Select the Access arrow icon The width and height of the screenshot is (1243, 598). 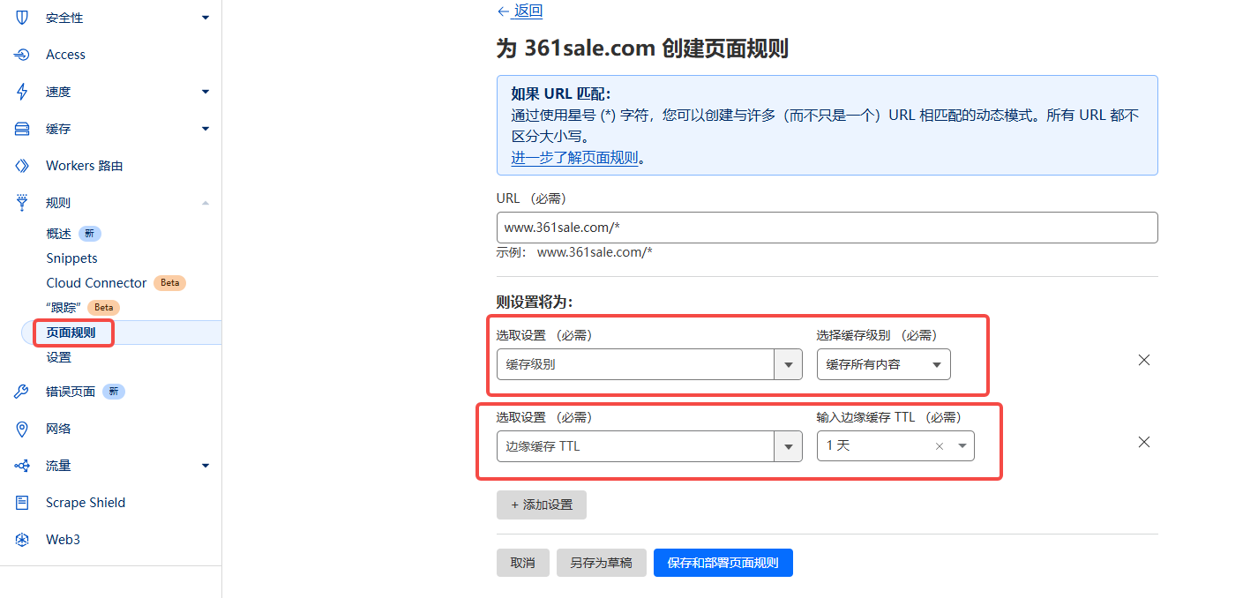point(21,54)
